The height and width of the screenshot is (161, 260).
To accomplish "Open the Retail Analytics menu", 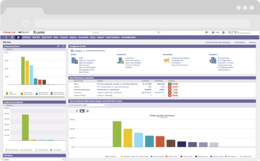I will pyautogui.click(x=113, y=37).
